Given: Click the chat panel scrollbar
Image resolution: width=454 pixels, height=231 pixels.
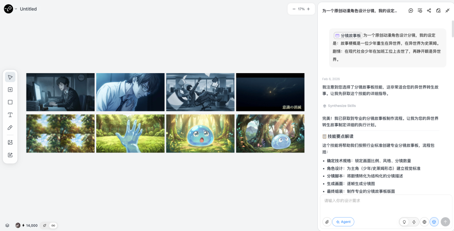Looking at the screenshot, I should [453, 29].
